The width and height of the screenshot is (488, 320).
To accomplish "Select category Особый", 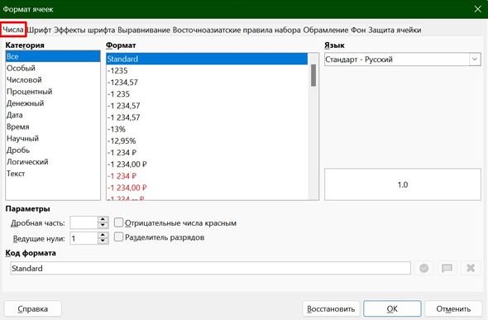I will (x=53, y=68).
